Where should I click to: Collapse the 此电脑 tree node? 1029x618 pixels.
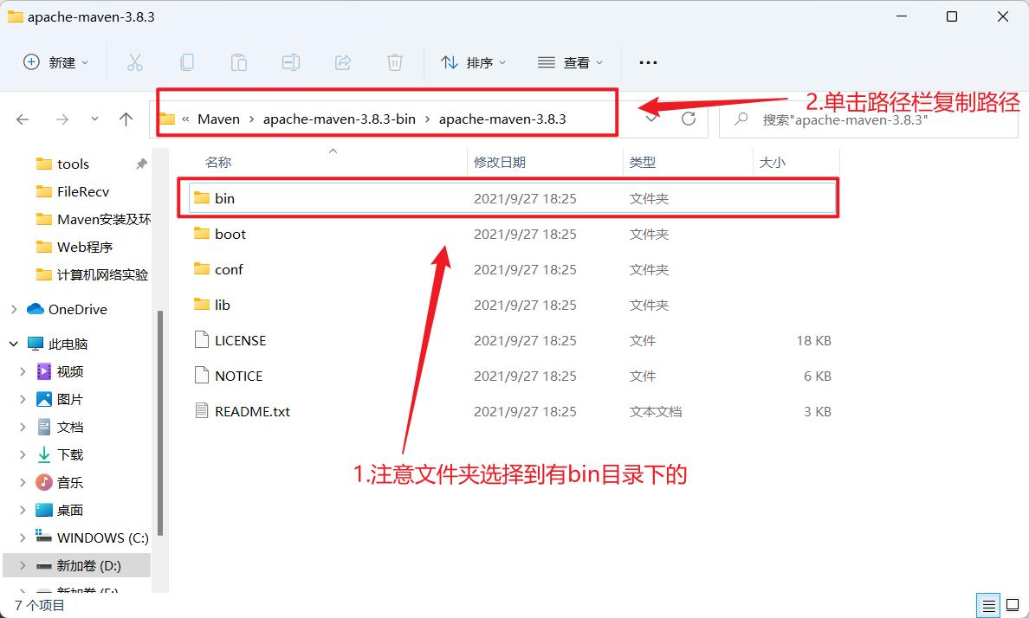pos(14,344)
